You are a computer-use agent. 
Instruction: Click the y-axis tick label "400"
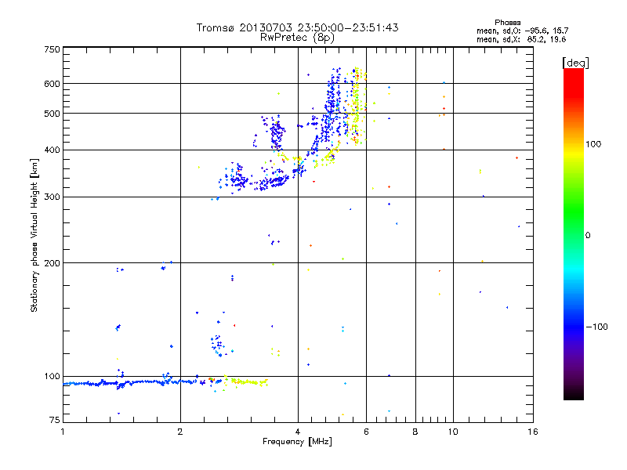point(52,150)
